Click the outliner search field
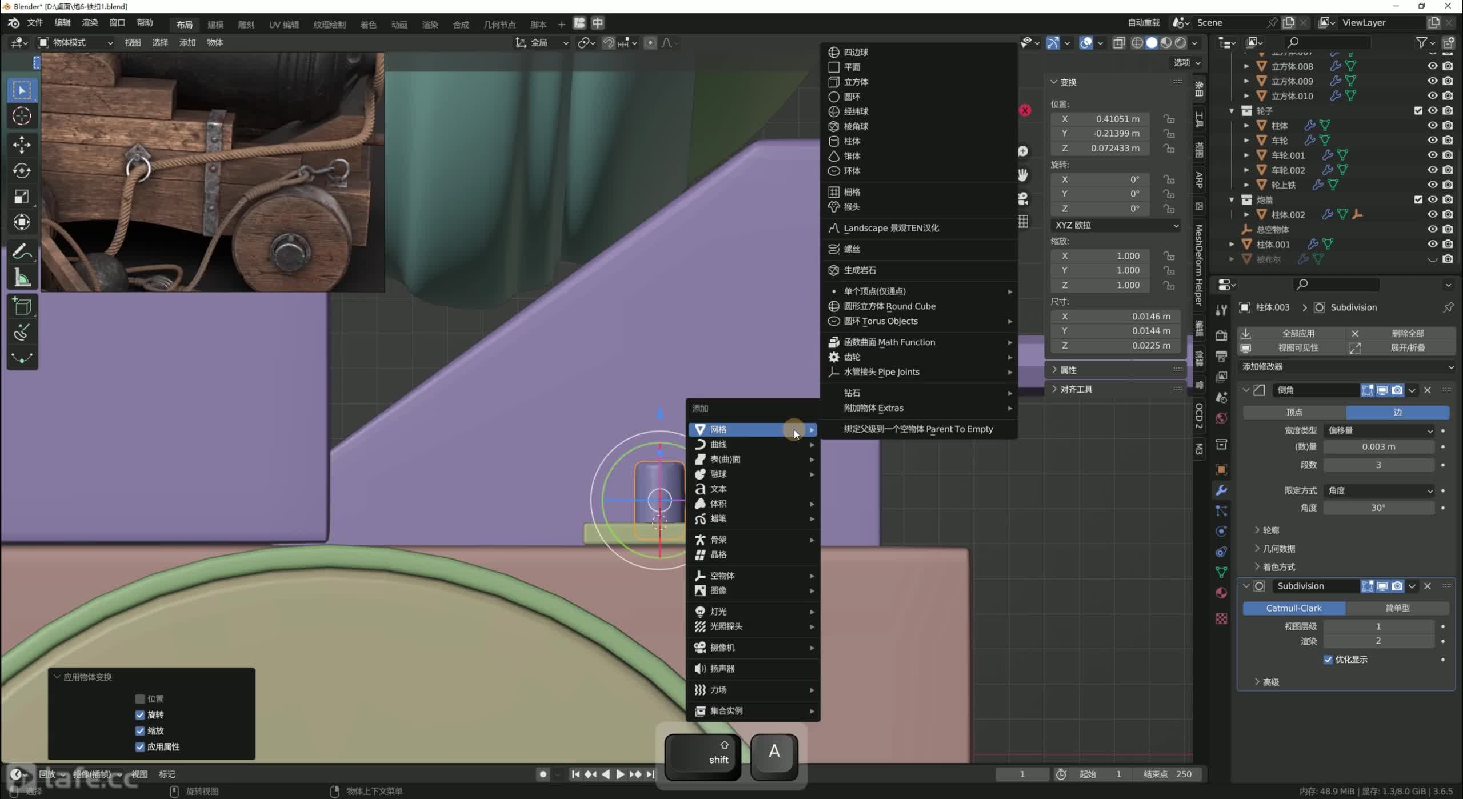The height and width of the screenshot is (799, 1463). [x=1328, y=43]
